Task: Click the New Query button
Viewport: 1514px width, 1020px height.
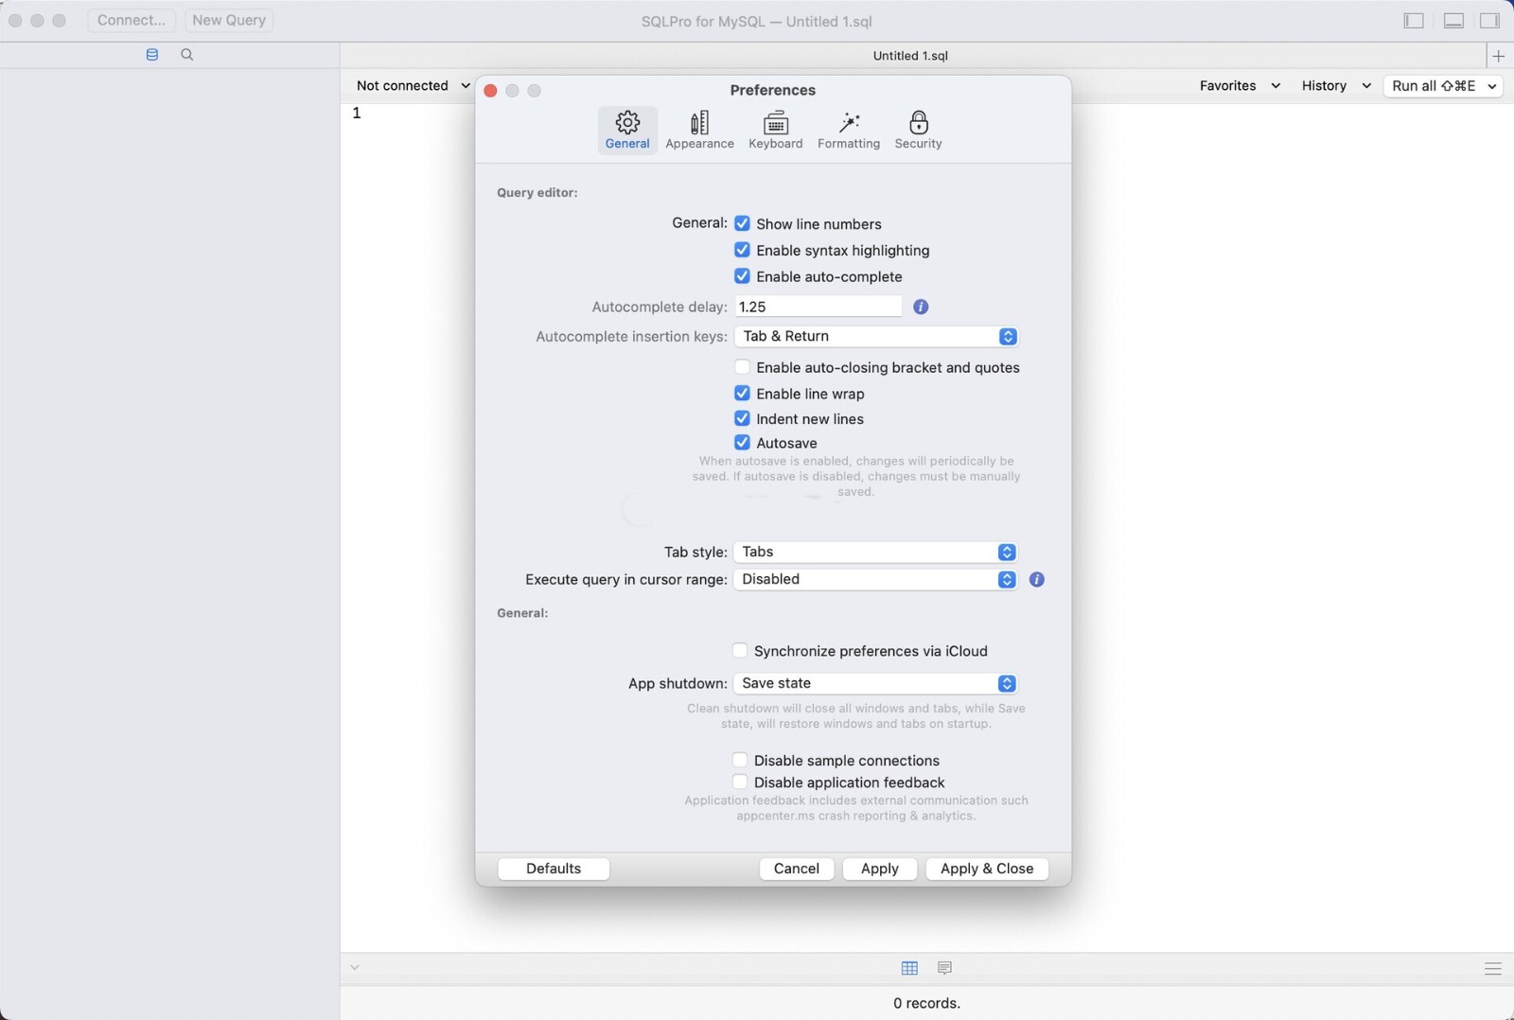Action: pos(229,20)
